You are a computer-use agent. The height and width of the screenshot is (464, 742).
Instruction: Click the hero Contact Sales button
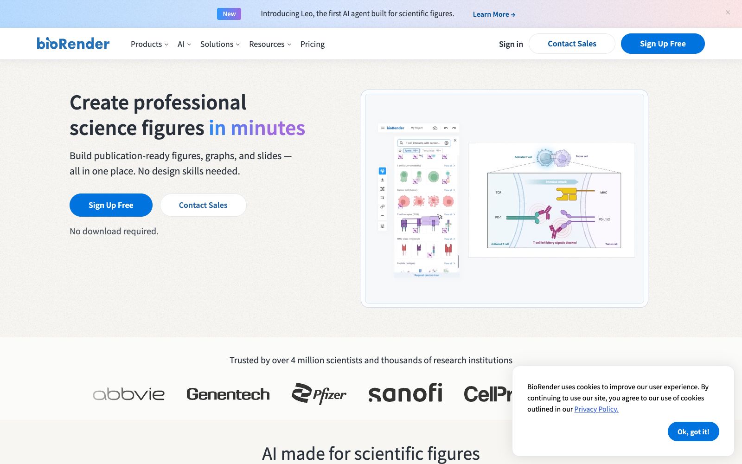click(203, 205)
